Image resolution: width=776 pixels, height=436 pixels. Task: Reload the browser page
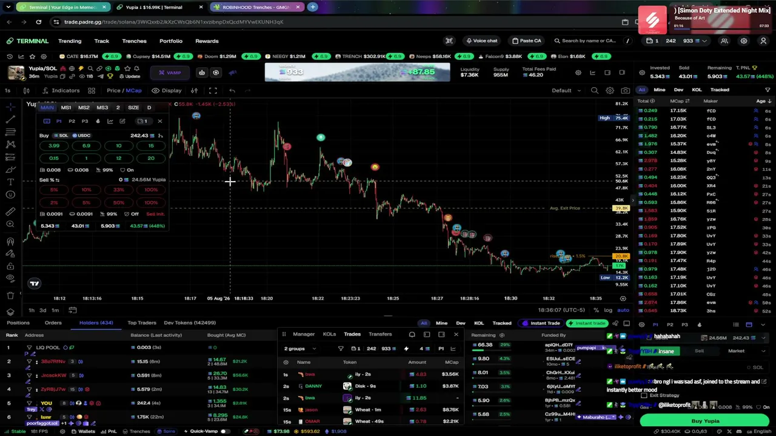pos(38,22)
